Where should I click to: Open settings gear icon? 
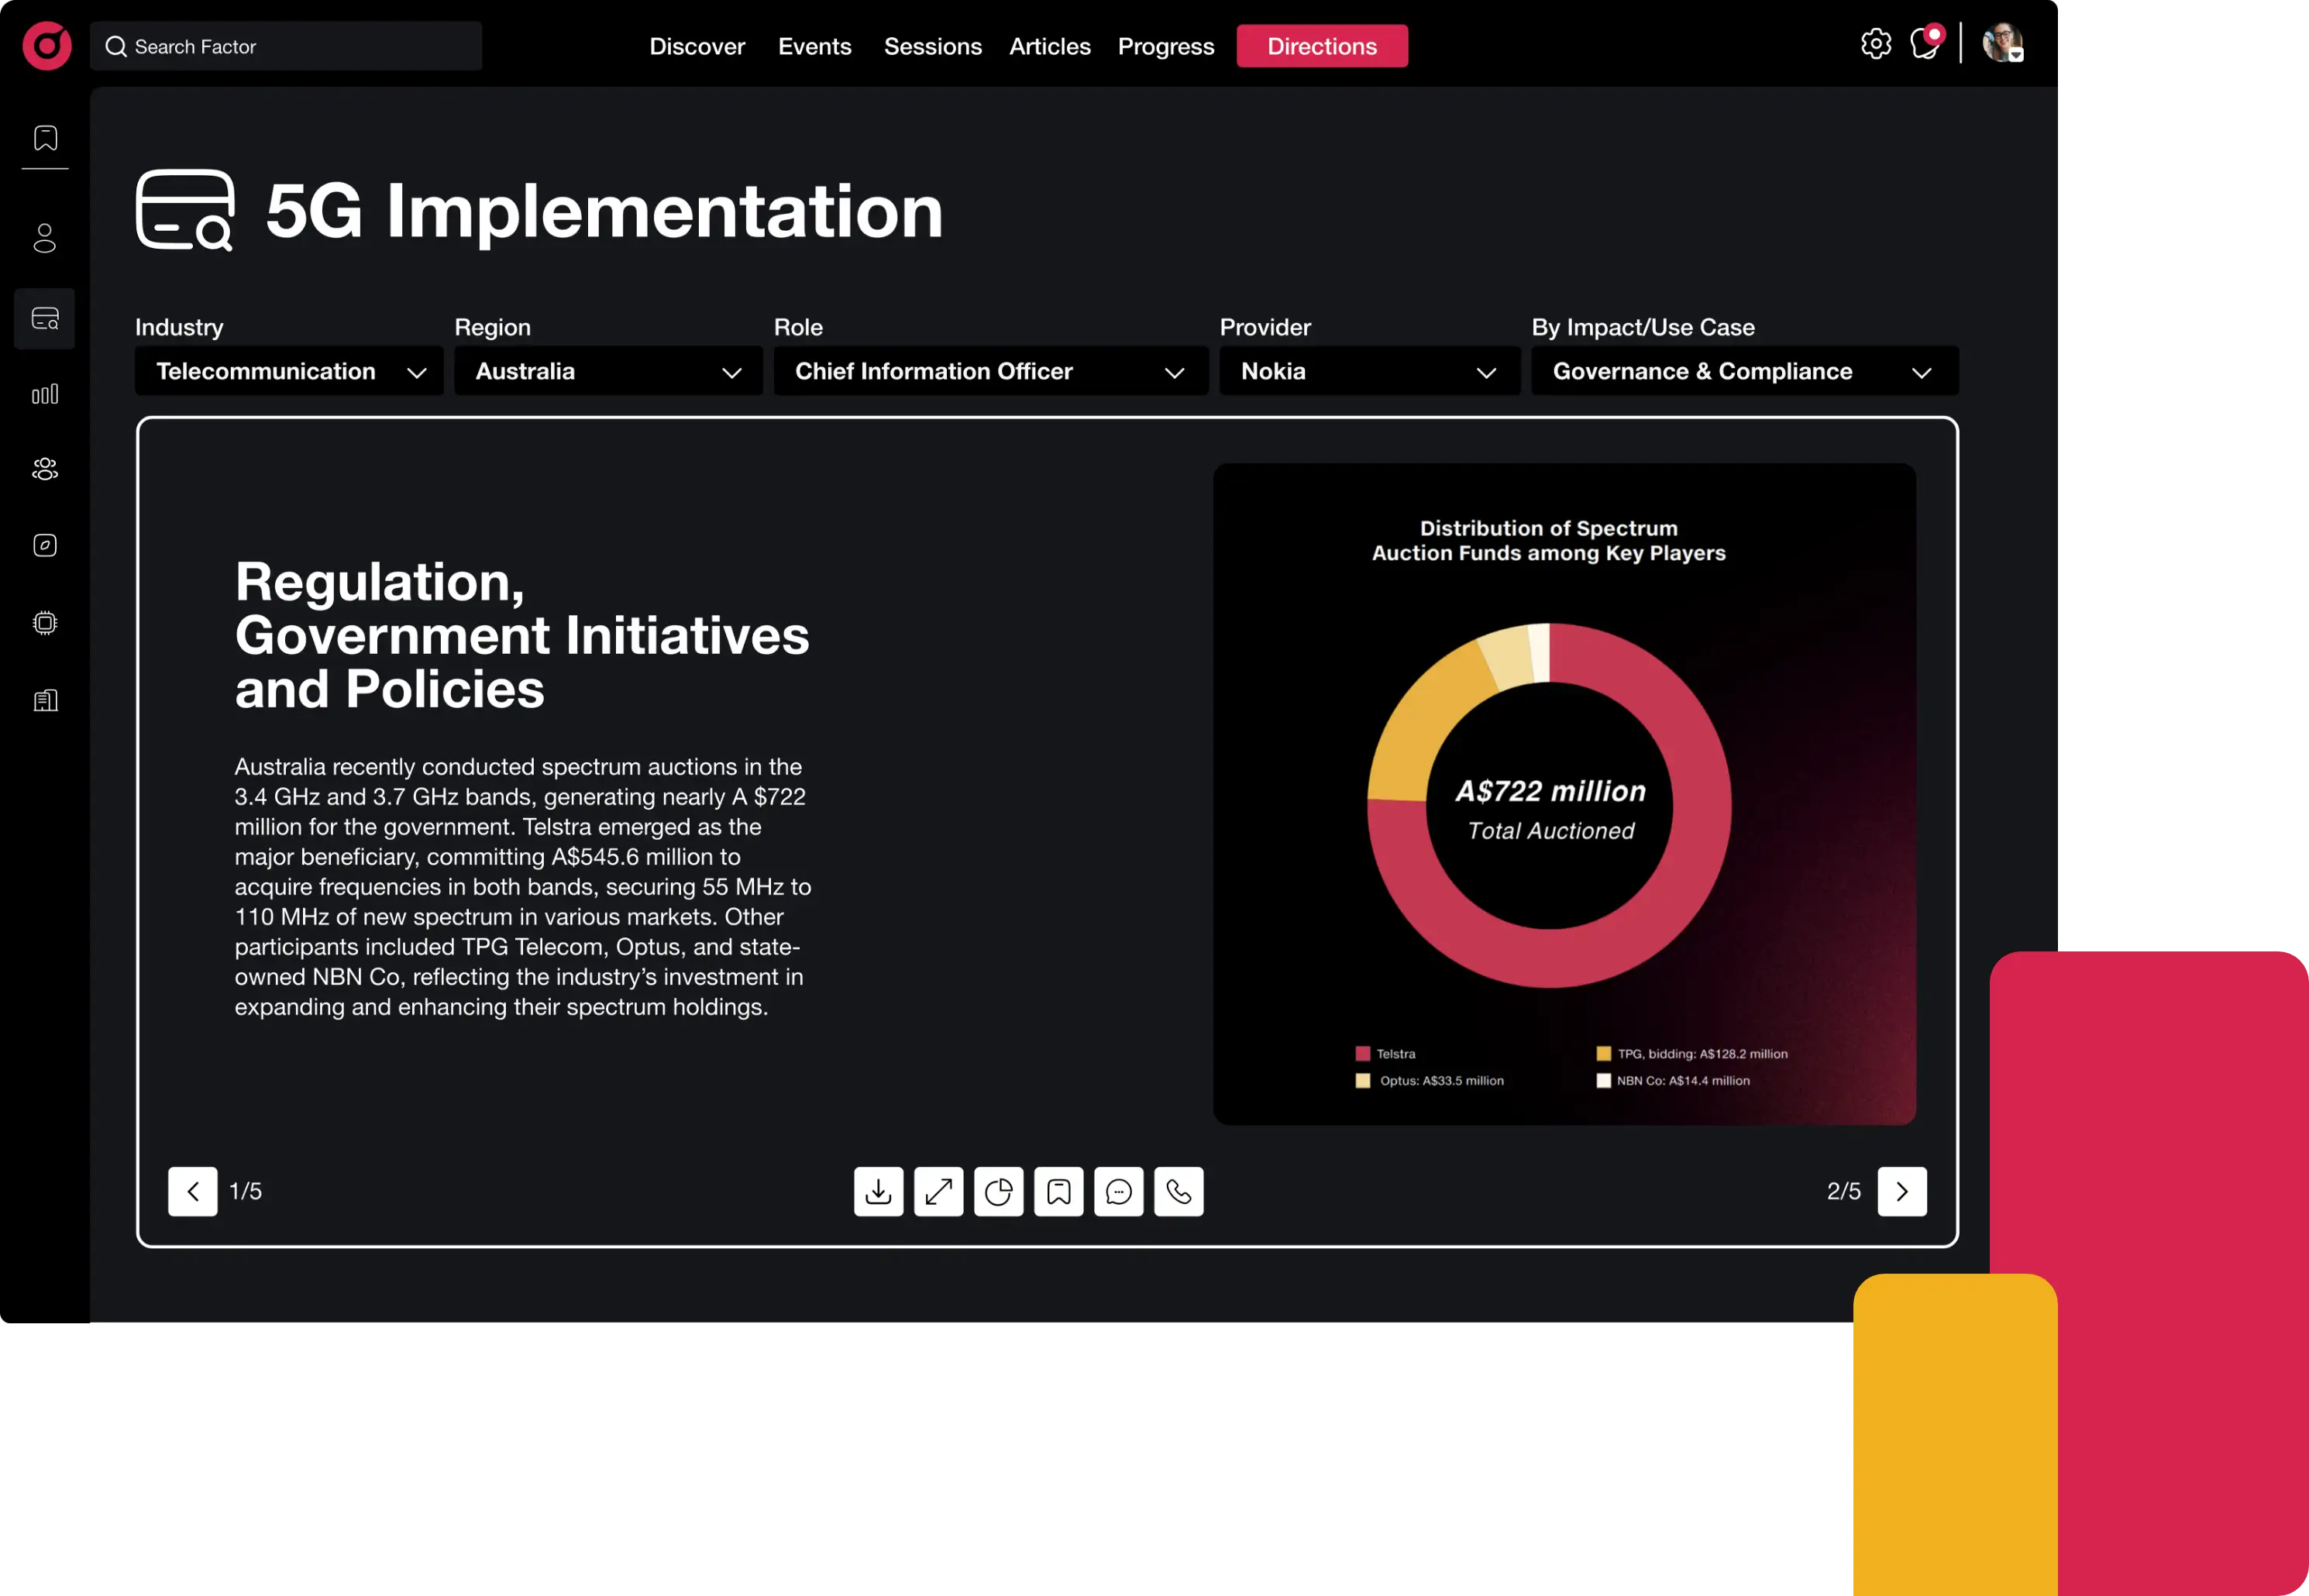1876,44
